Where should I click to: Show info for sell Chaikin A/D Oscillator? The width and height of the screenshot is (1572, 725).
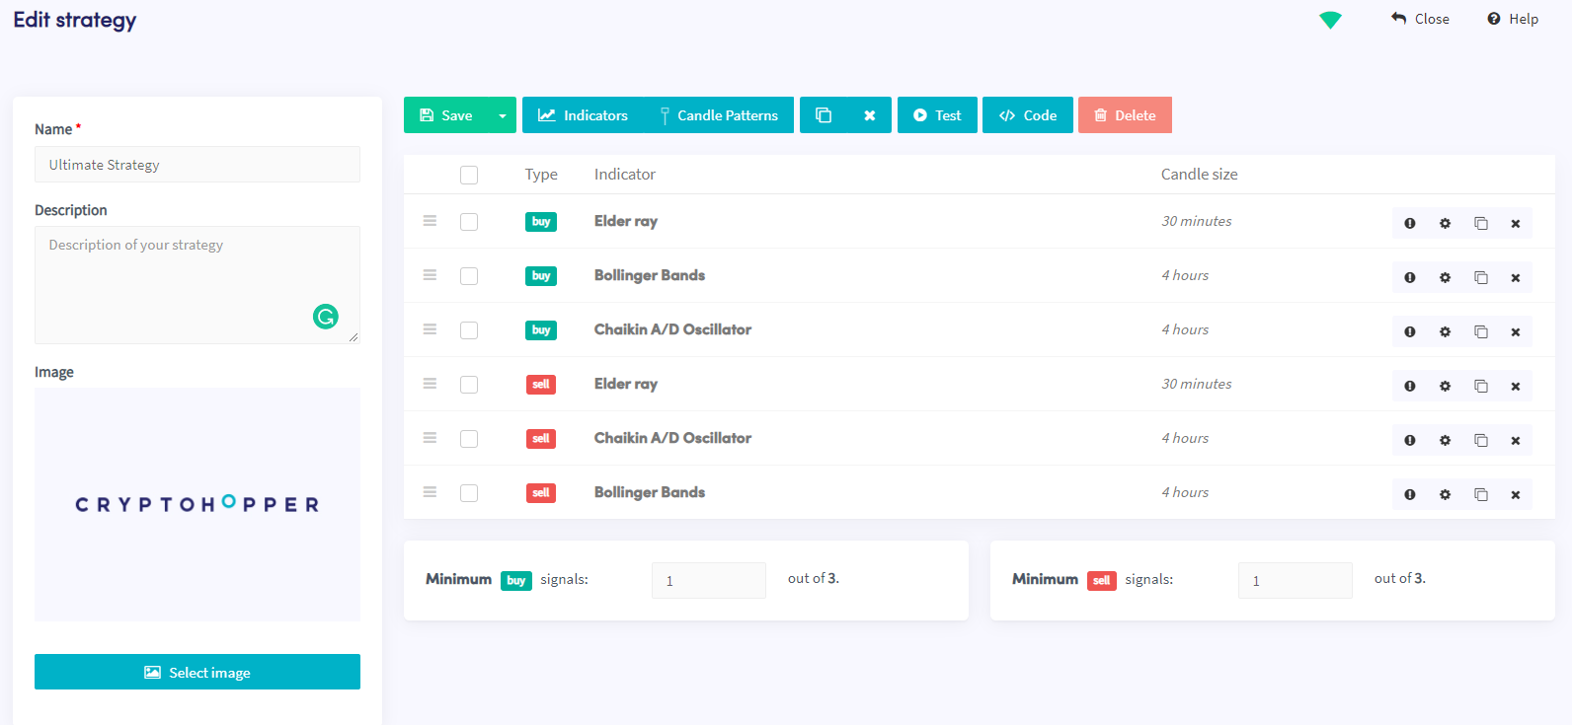[x=1410, y=440]
